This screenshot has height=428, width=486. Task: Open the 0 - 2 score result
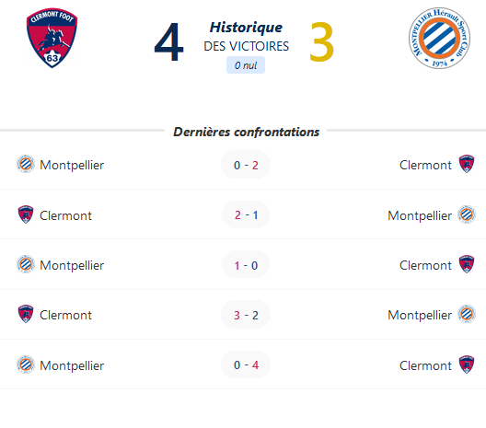[246, 165]
